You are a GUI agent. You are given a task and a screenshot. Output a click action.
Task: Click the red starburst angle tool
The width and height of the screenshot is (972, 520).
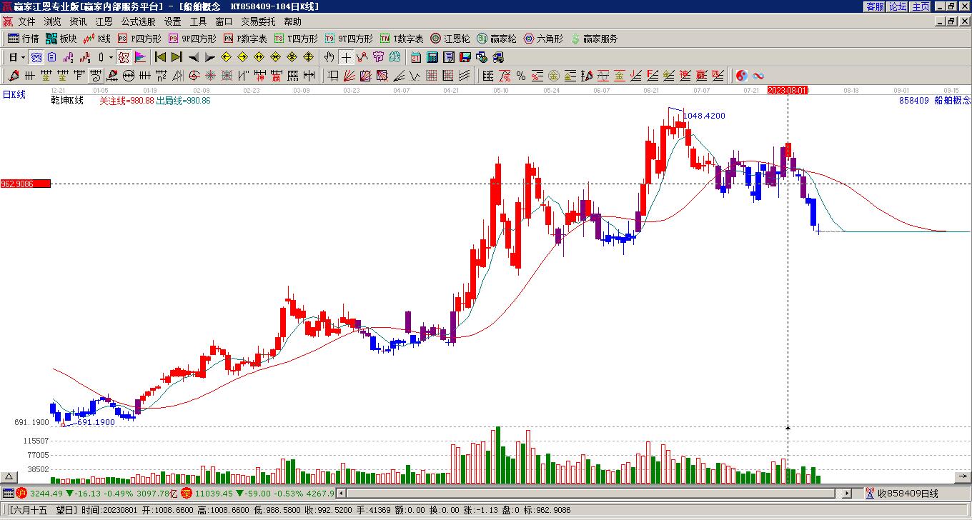[x=210, y=76]
